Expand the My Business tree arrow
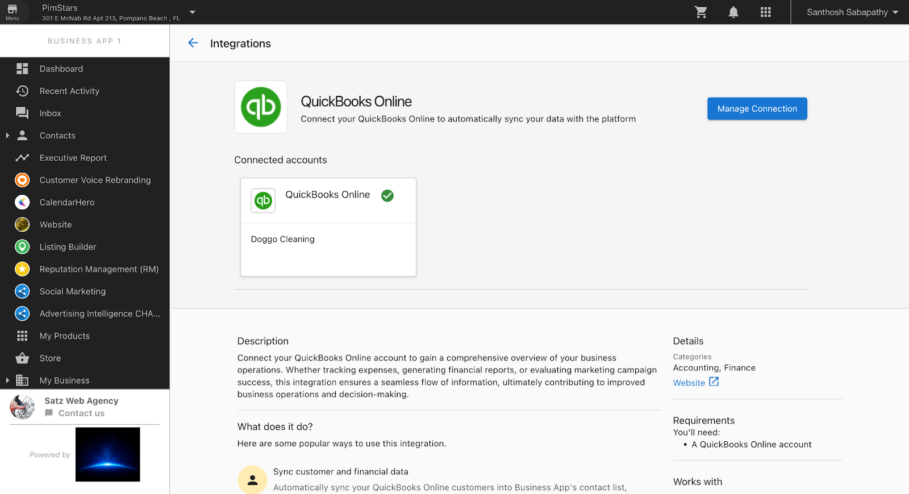The width and height of the screenshot is (909, 494). [x=7, y=380]
